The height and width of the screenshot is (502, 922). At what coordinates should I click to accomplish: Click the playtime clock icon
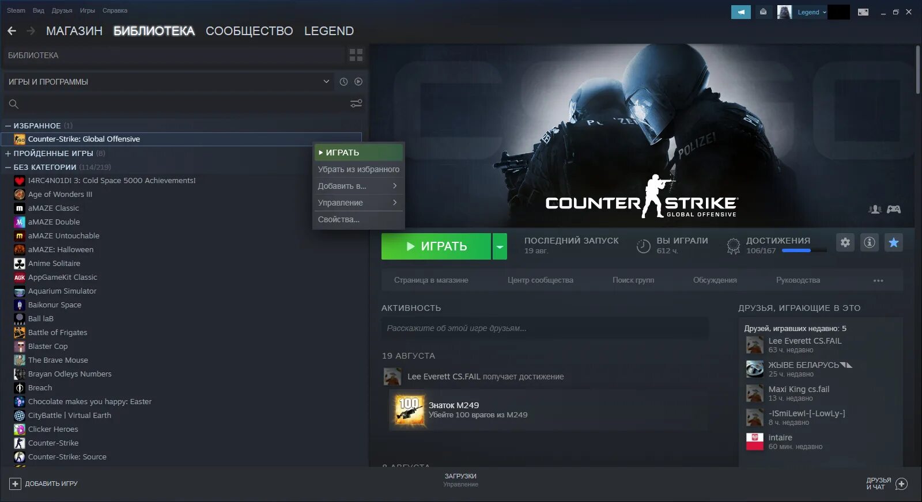[x=643, y=246]
